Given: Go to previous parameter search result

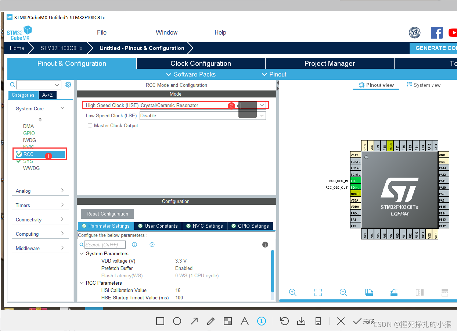Looking at the screenshot, I should [x=134, y=245].
